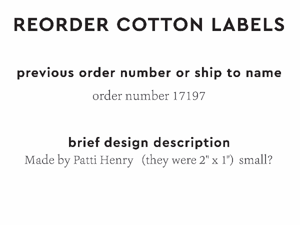Screen dimensions: 300x225
Task: Click the REORDER COTTON LABELS heading
Action: [x=149, y=24]
